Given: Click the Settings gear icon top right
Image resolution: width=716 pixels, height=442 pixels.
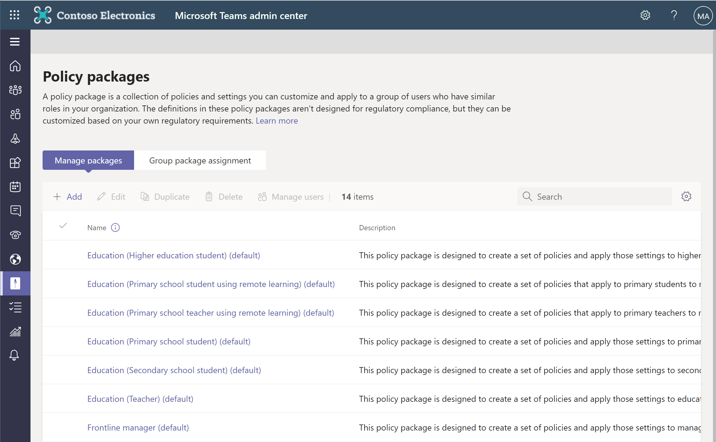Looking at the screenshot, I should click(645, 15).
